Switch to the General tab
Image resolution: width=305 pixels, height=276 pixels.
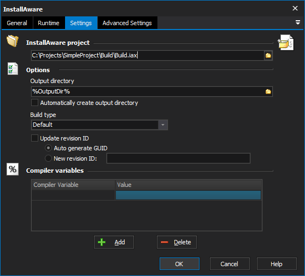[x=17, y=23]
